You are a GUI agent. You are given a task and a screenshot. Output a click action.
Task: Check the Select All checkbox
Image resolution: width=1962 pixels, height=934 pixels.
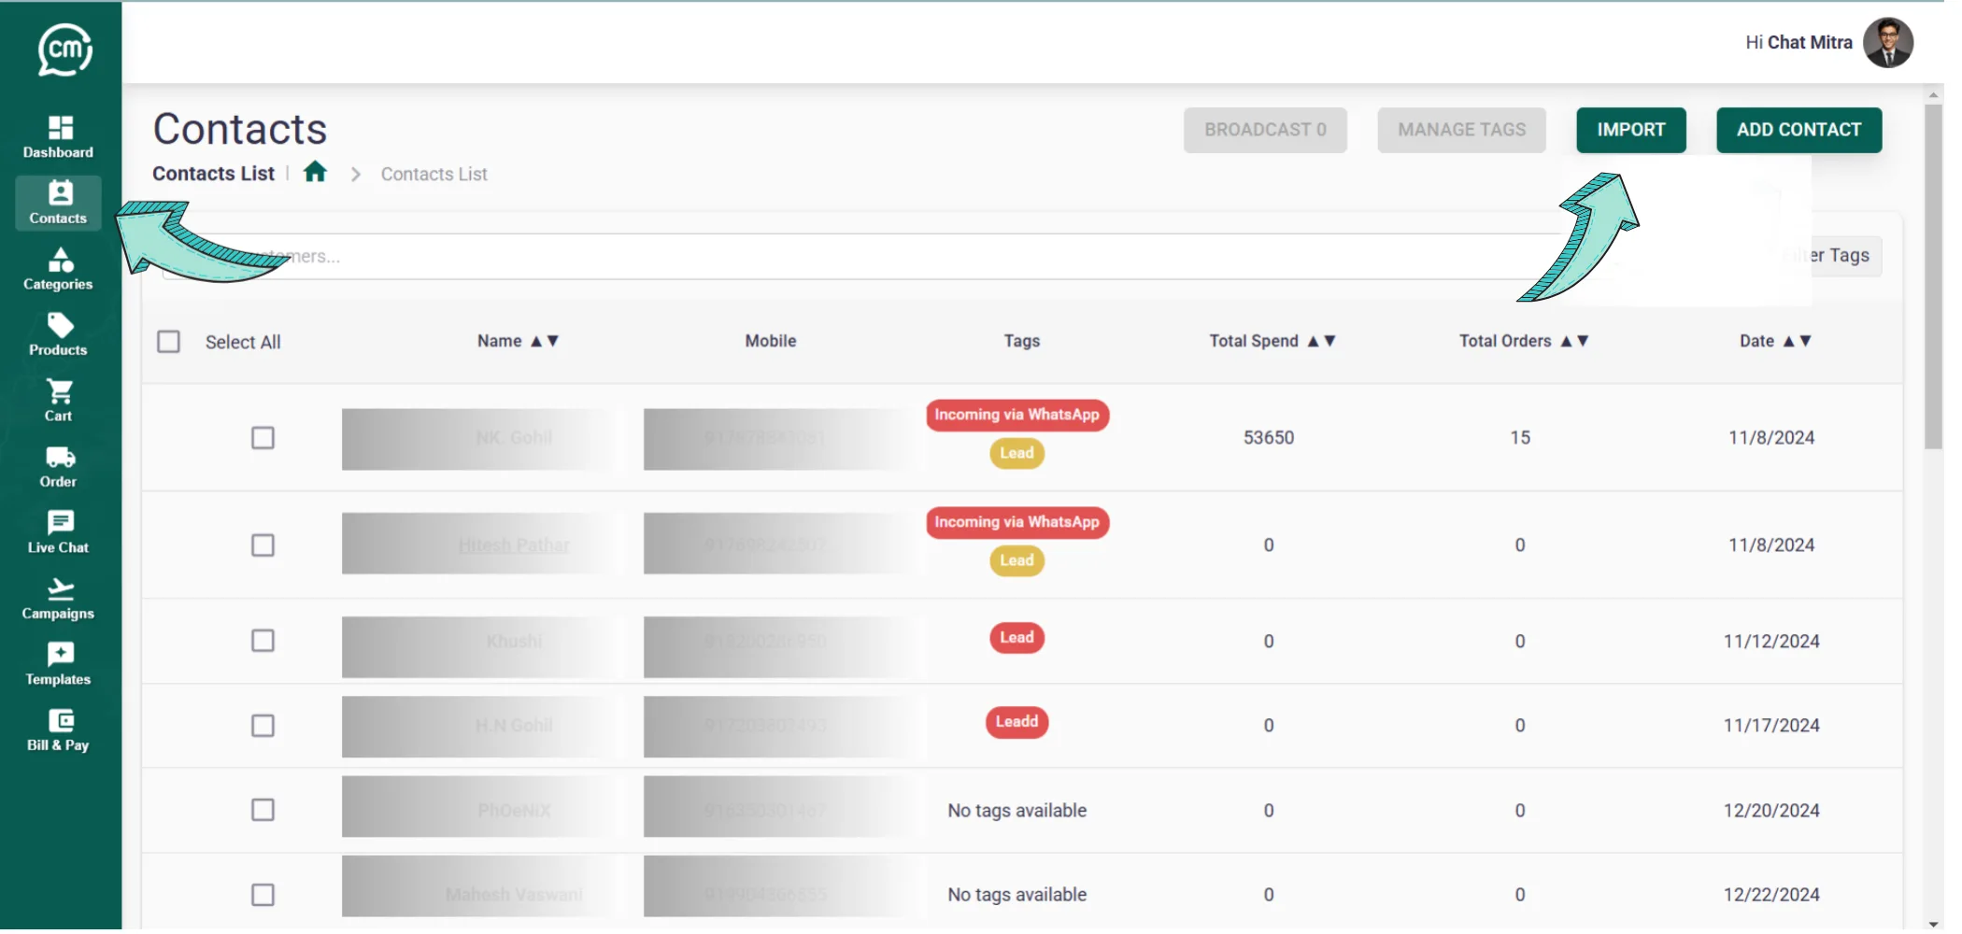click(169, 342)
